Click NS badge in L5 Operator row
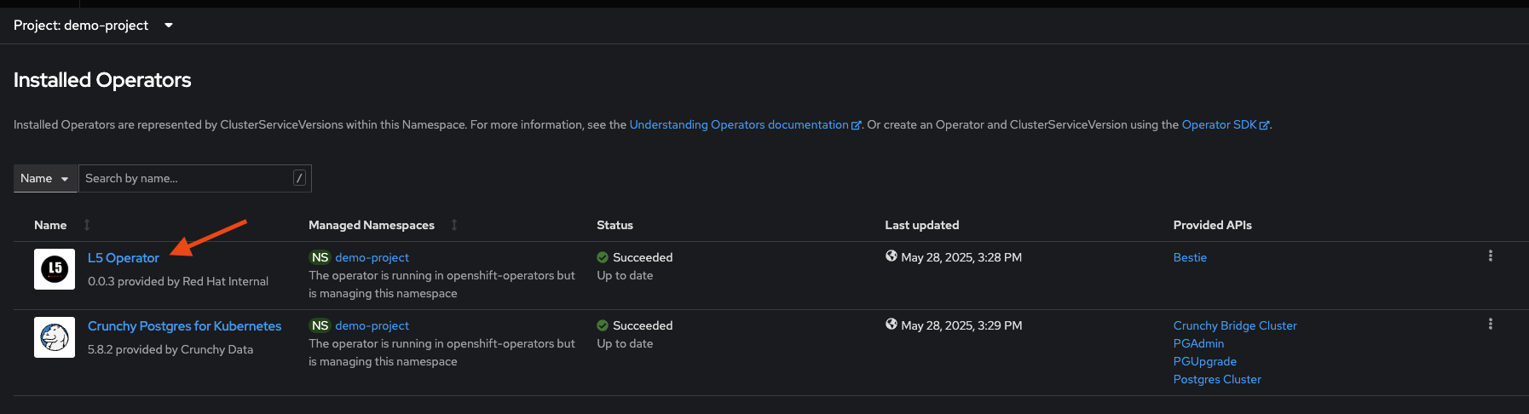 (x=320, y=257)
